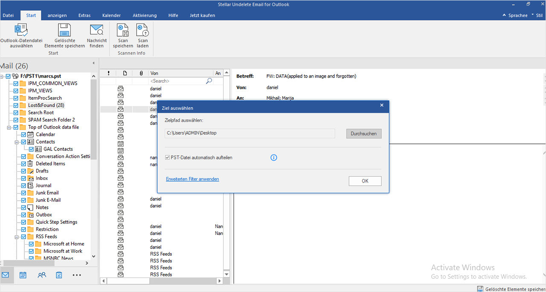
Task: Open contacts view in bottom navigation
Action: click(42, 275)
